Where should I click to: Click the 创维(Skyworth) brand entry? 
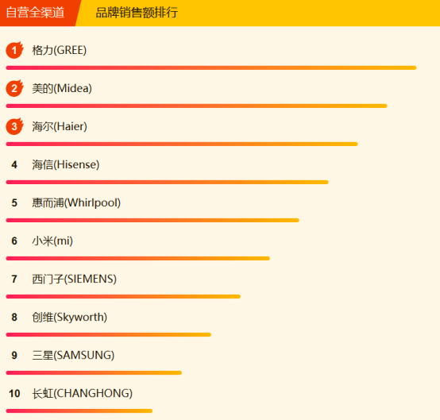coord(70,318)
